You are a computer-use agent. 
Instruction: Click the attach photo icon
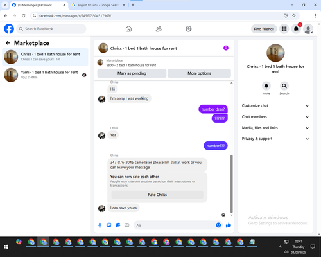108,225
